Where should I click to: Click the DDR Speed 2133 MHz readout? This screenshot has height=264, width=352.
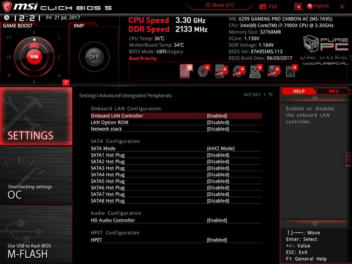point(168,29)
